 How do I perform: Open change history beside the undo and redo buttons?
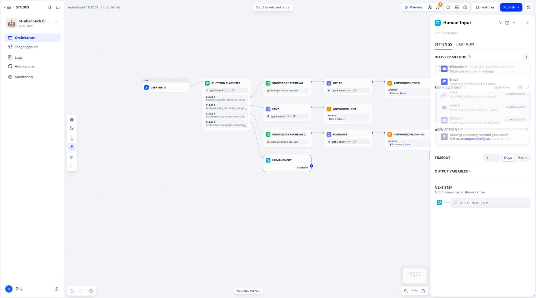91,291
